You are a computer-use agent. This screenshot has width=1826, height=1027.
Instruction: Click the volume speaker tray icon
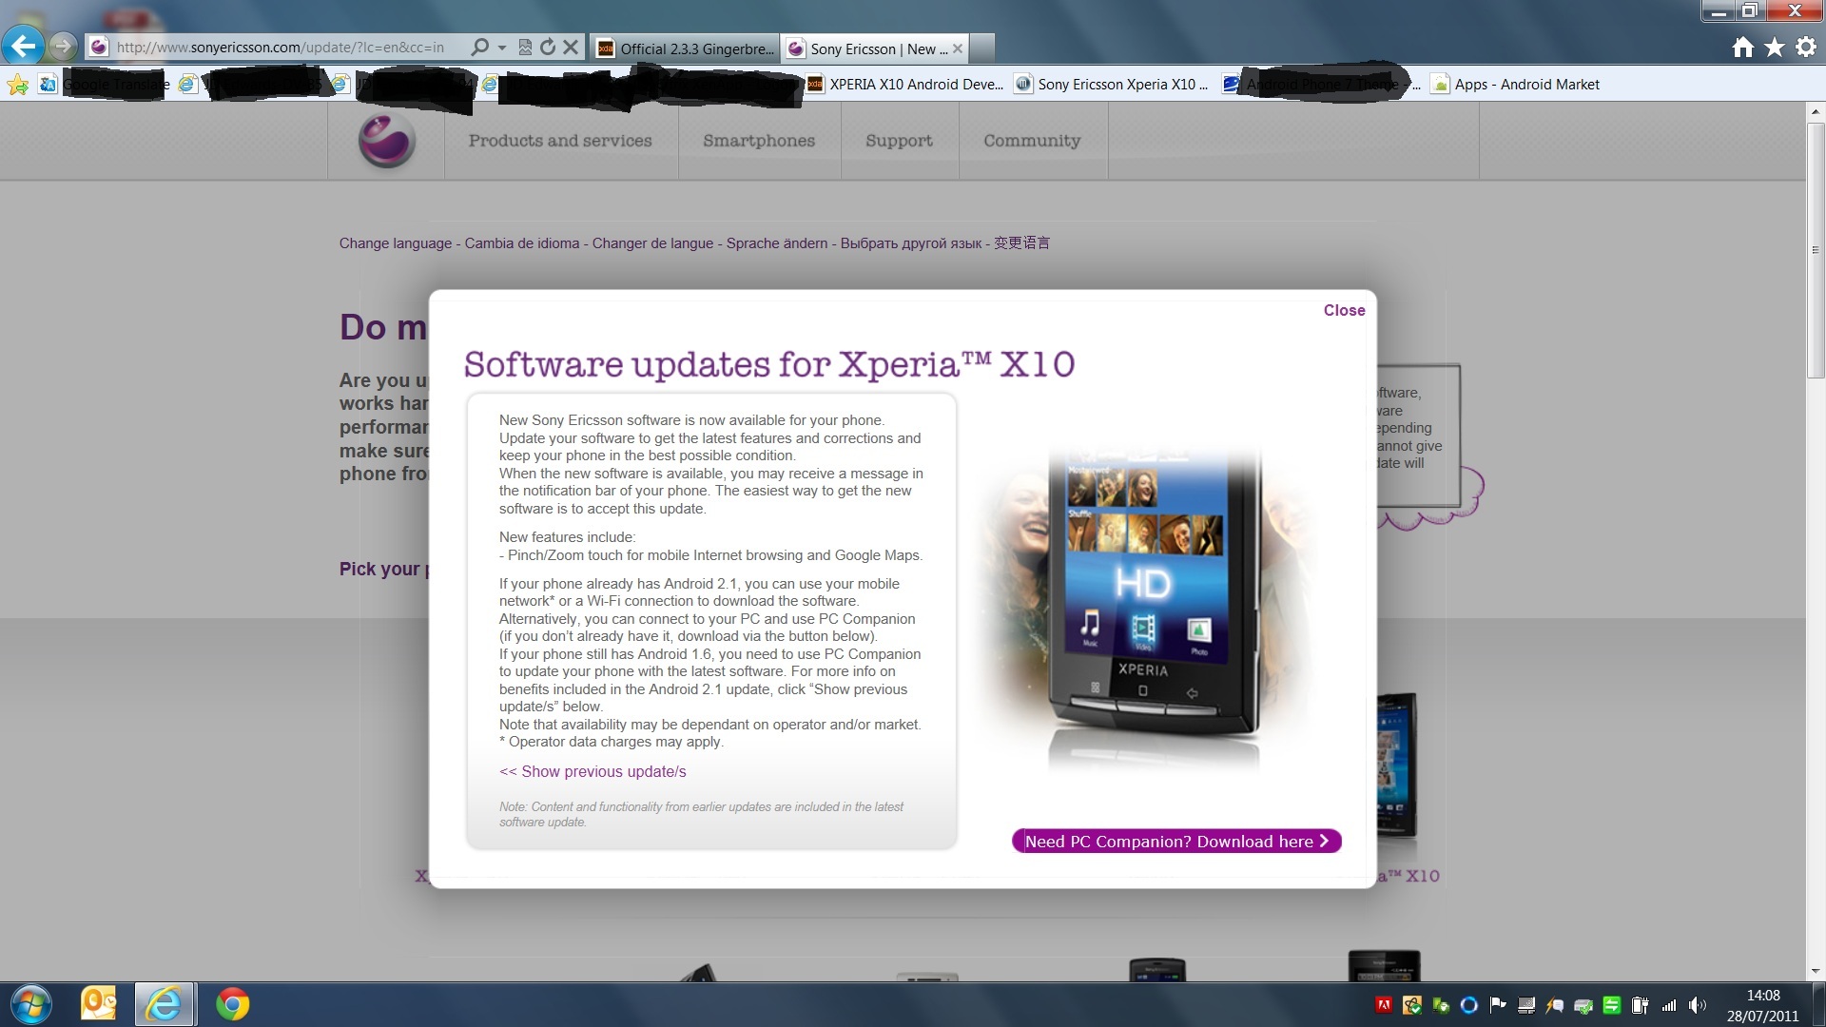(1698, 1005)
